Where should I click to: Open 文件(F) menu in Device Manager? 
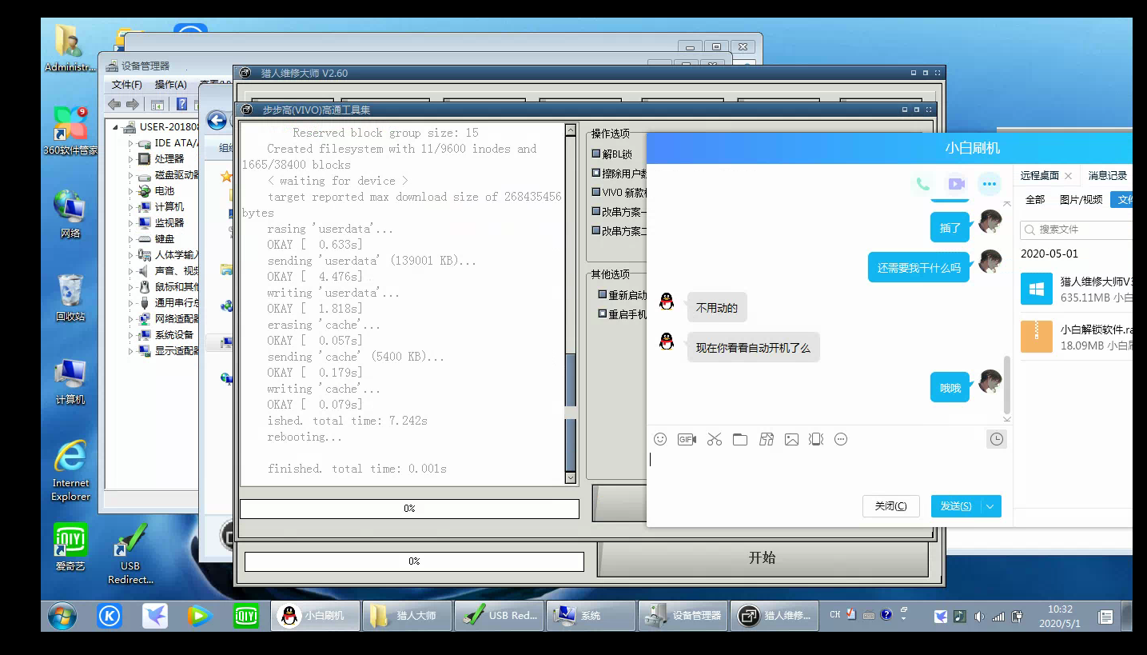point(126,85)
